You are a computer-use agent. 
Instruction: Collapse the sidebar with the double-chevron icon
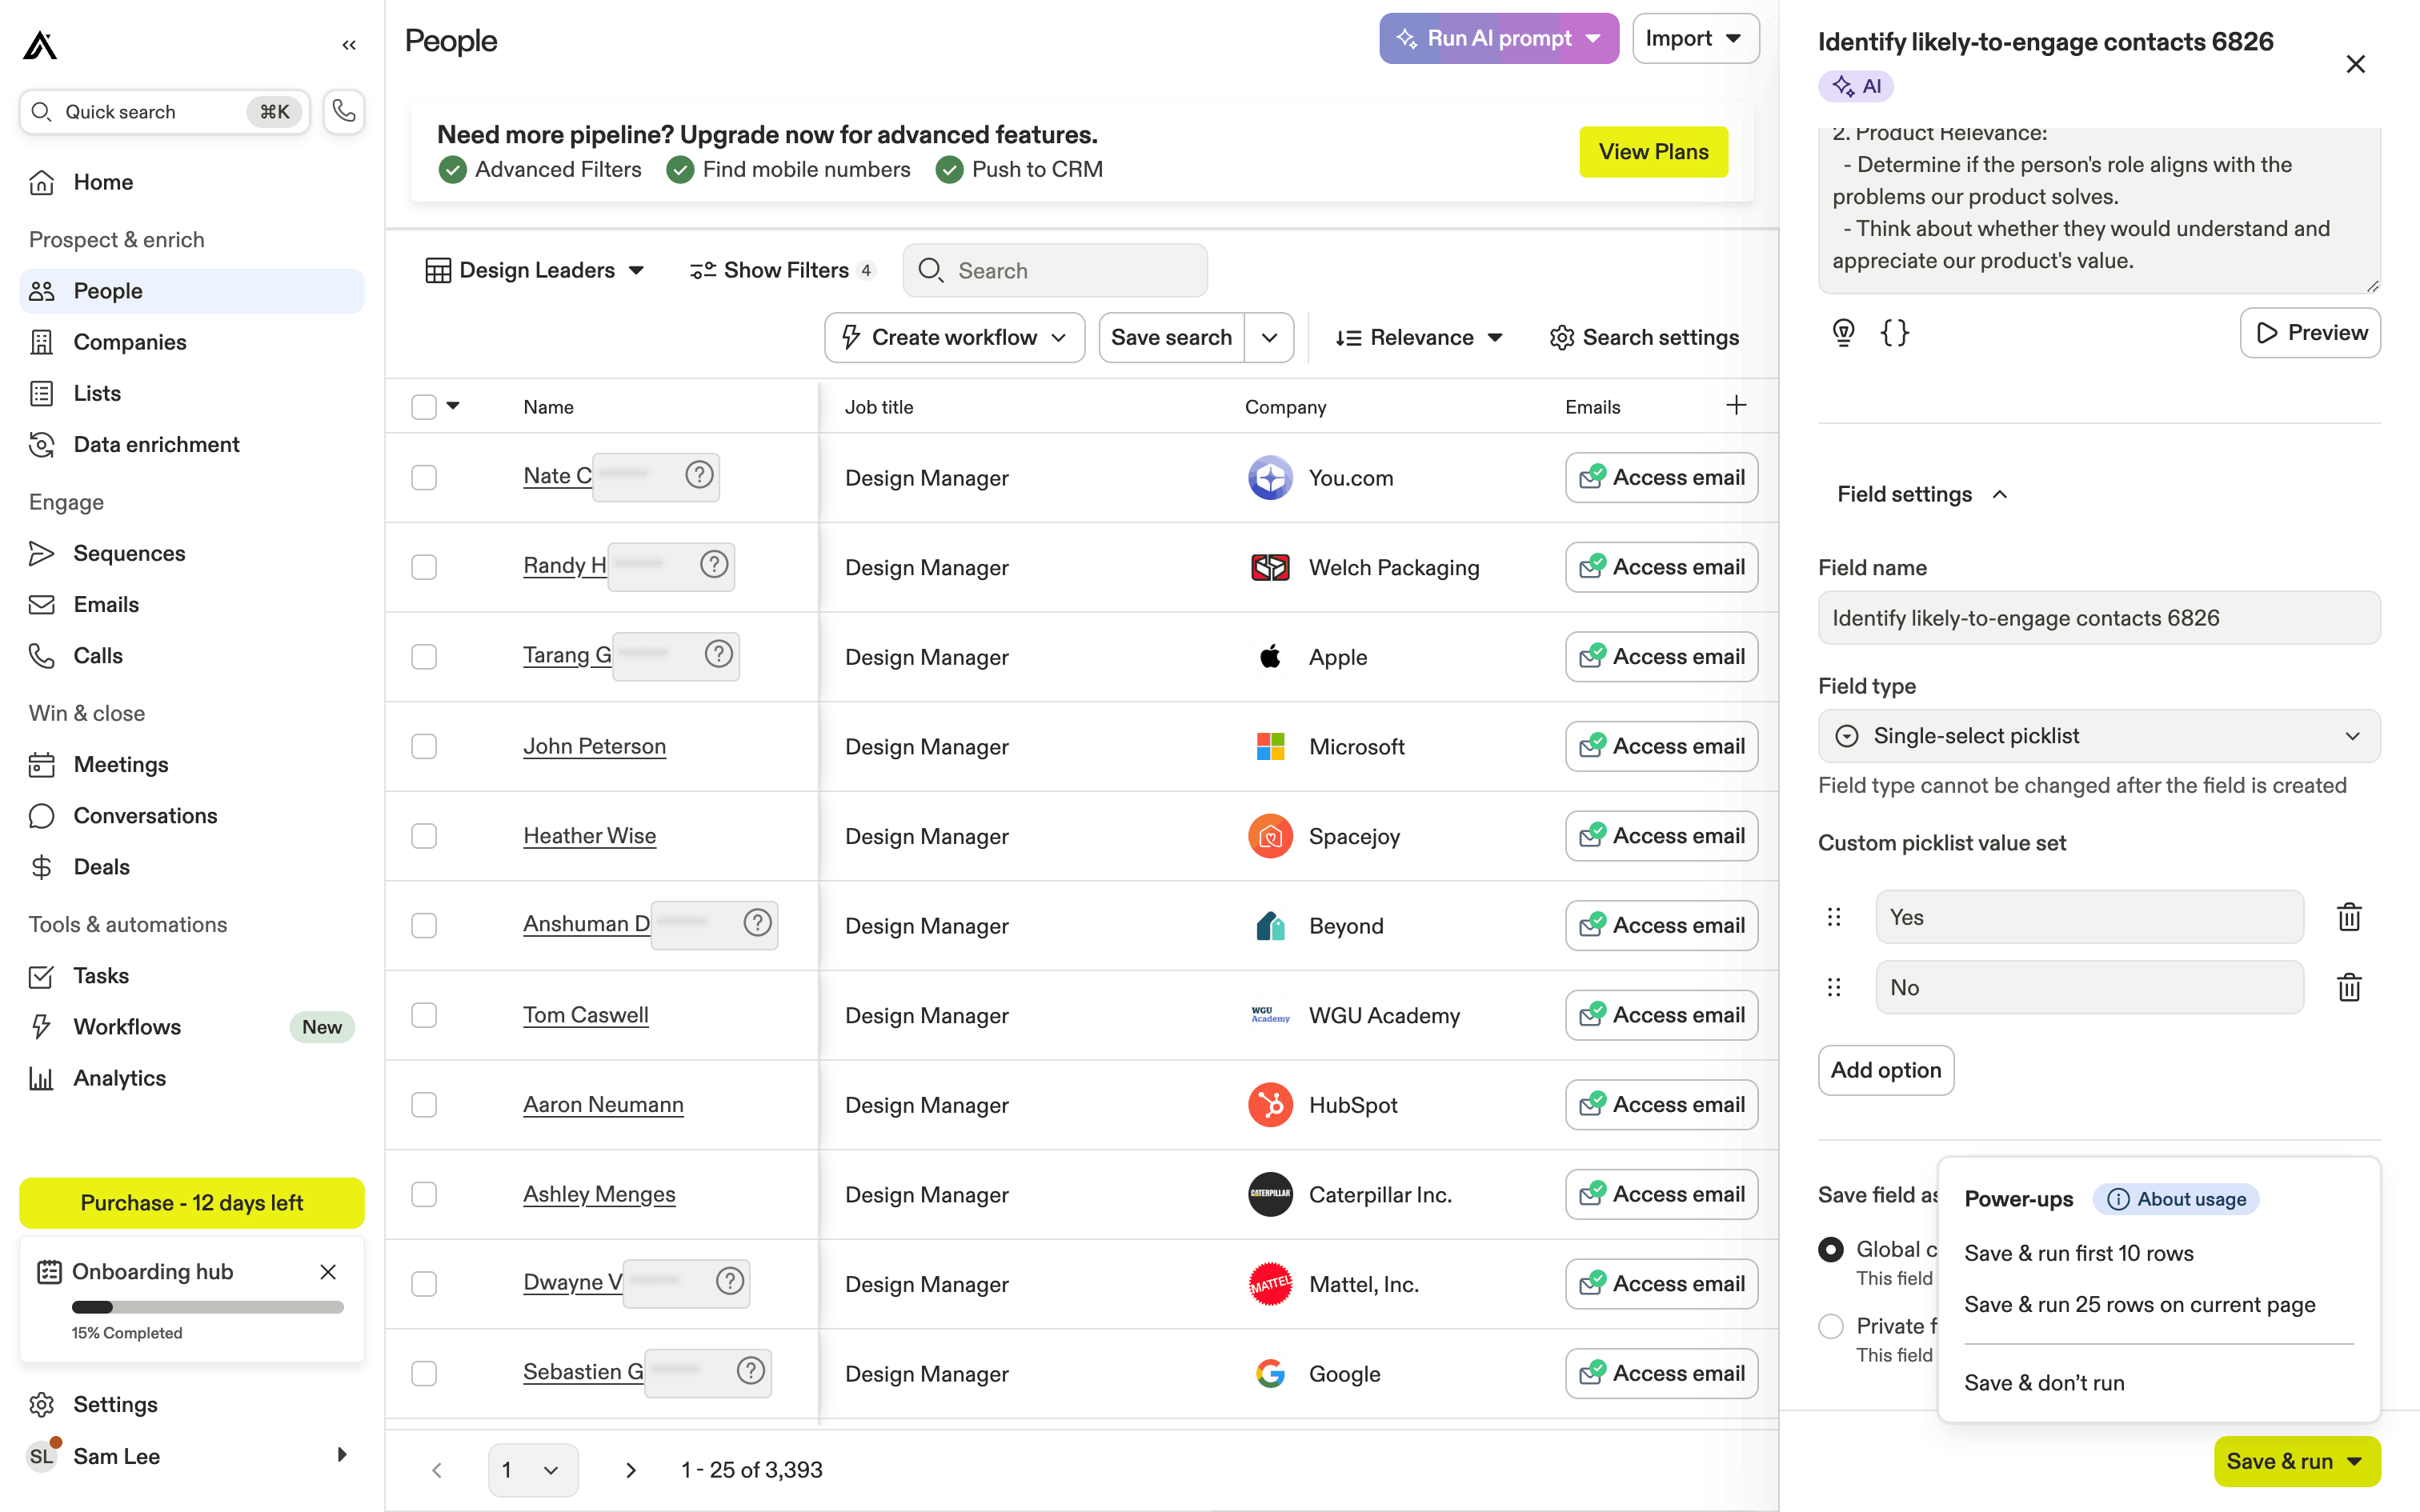coord(349,45)
